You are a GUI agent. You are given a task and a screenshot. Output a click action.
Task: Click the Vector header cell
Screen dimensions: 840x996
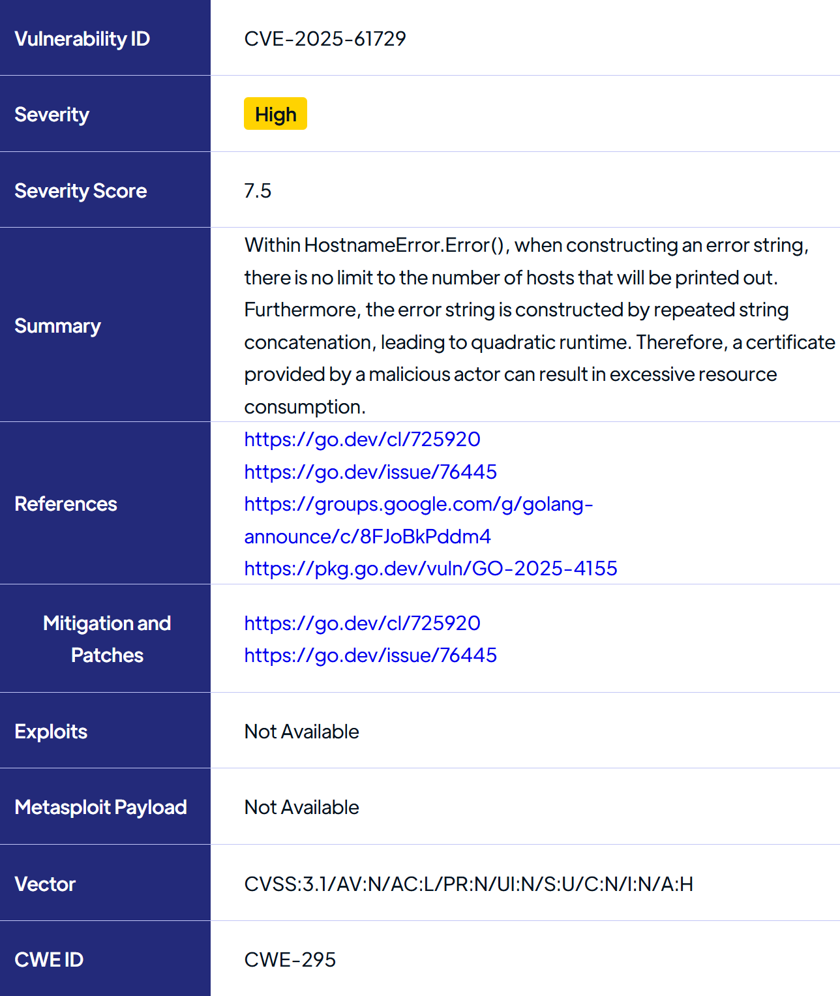105,883
